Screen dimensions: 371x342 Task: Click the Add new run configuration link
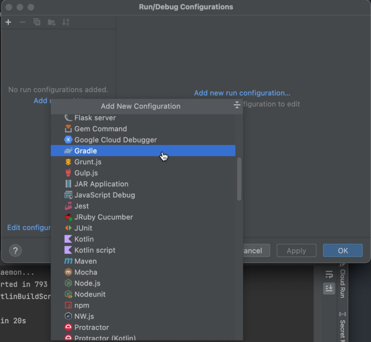tap(242, 93)
